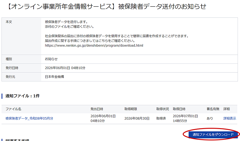This screenshot has height=141, width=240.
Task: Click the 通知ファイルをダウンロード button
Action: [213, 134]
